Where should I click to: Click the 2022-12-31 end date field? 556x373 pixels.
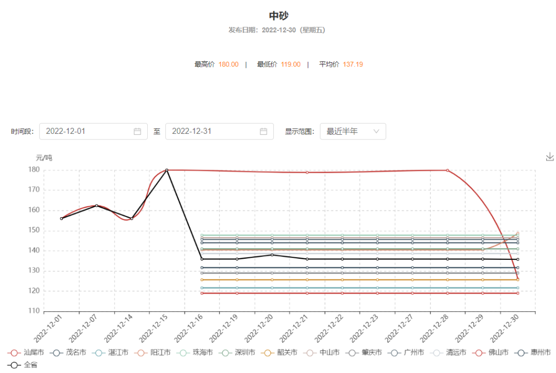point(211,131)
